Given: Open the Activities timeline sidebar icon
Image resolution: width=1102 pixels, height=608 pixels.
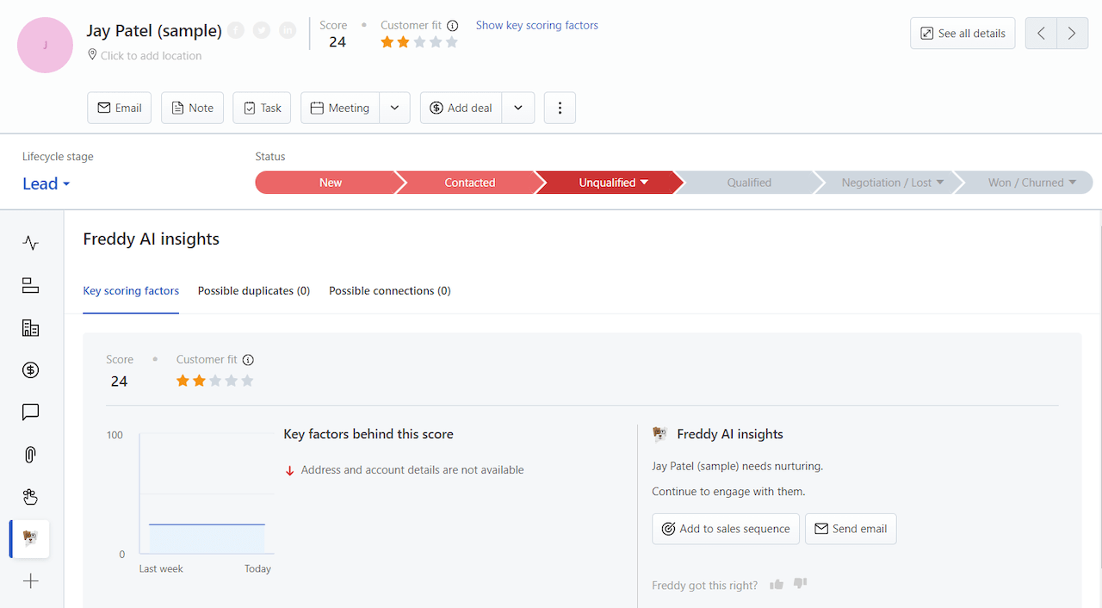Looking at the screenshot, I should point(31,244).
